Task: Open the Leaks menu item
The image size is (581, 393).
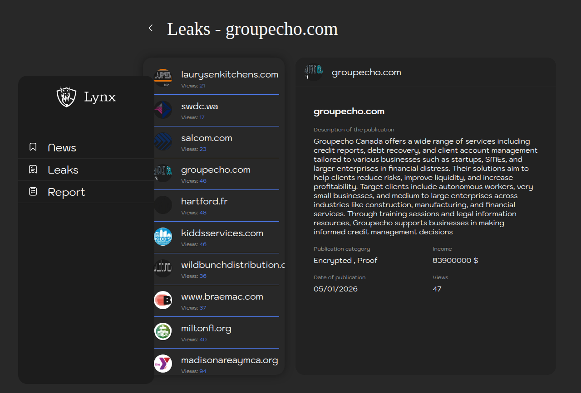Action: point(63,170)
